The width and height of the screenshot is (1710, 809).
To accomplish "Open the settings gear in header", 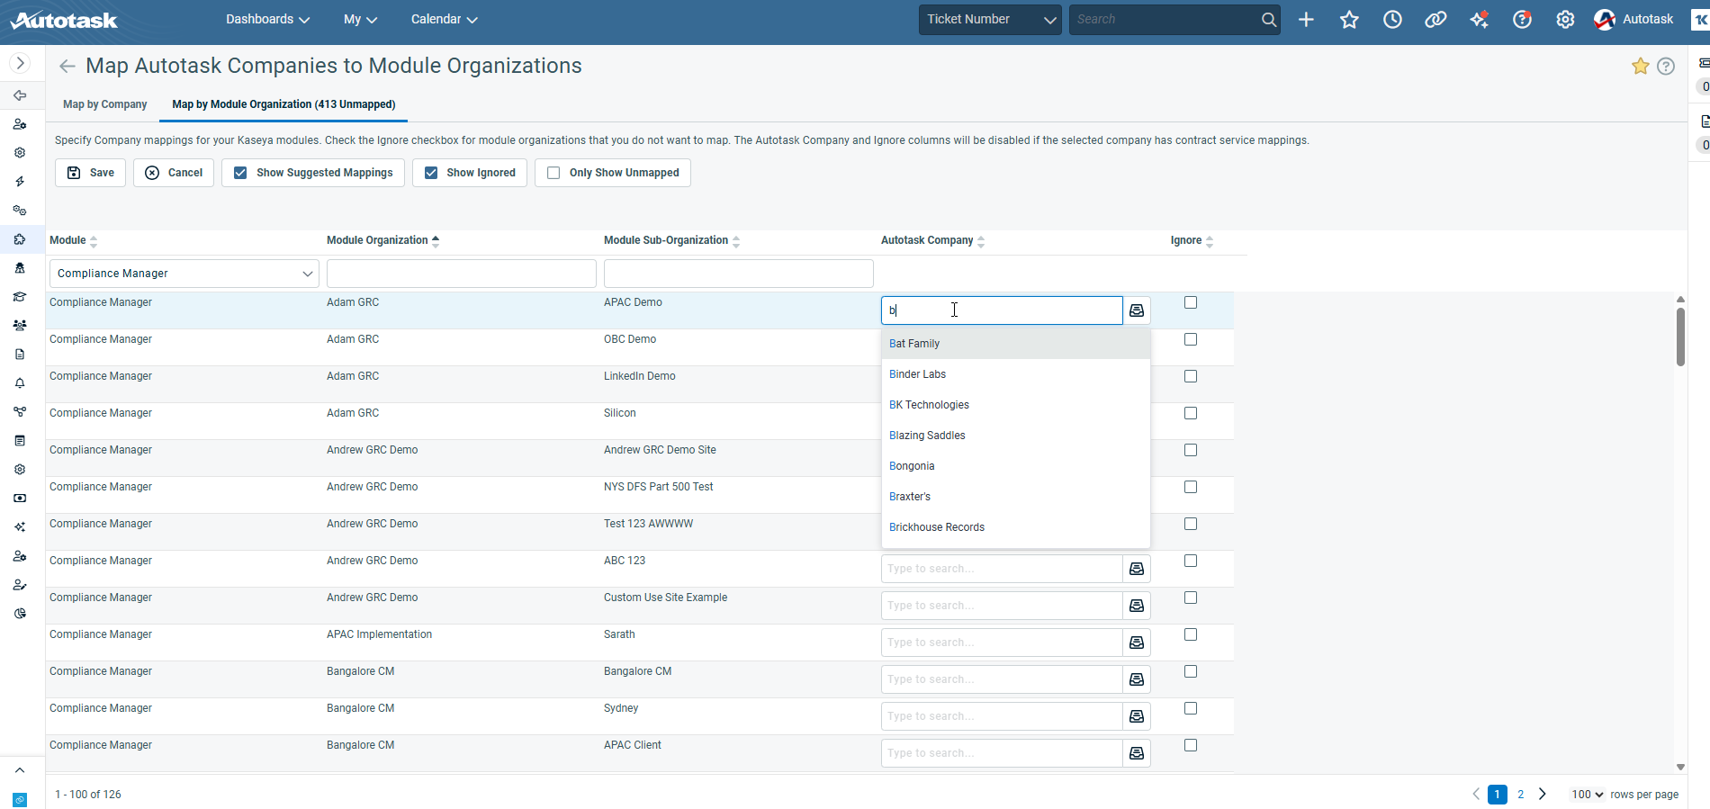I will 1565,20.
